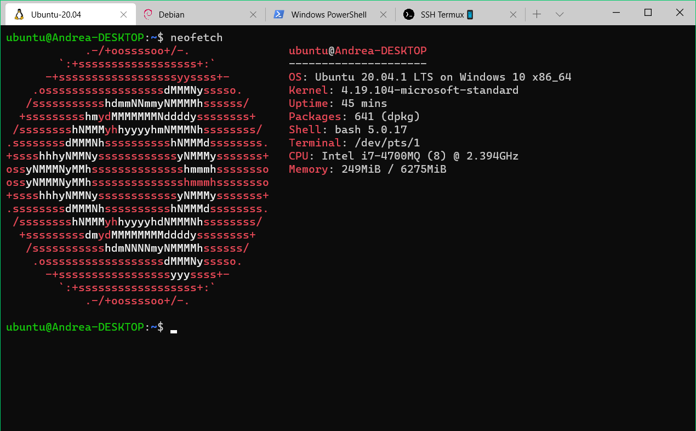Click the 'Shell: bash 5.0.17' line
Screen dimensions: 696x431
(348, 130)
